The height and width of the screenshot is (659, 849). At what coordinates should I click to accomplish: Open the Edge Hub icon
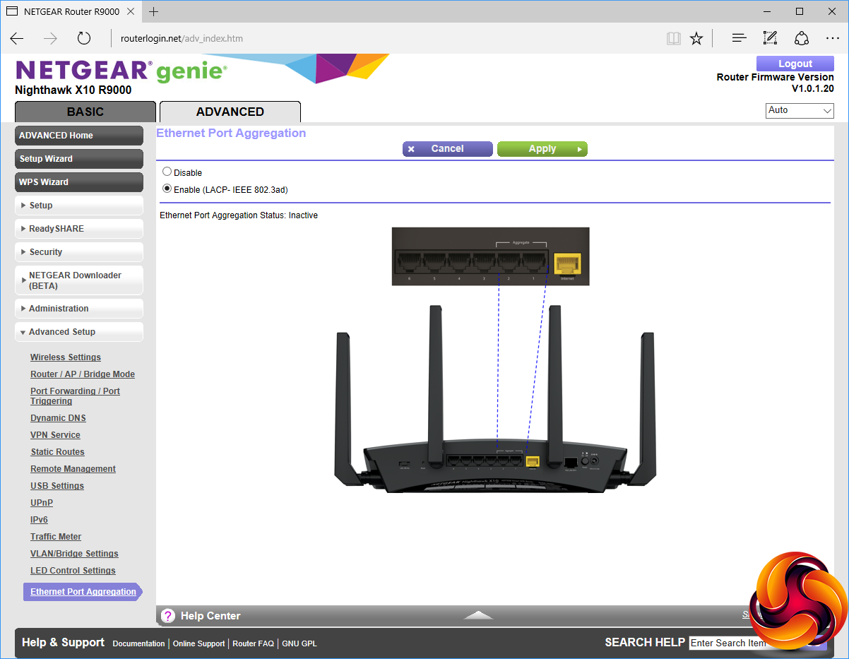point(739,38)
